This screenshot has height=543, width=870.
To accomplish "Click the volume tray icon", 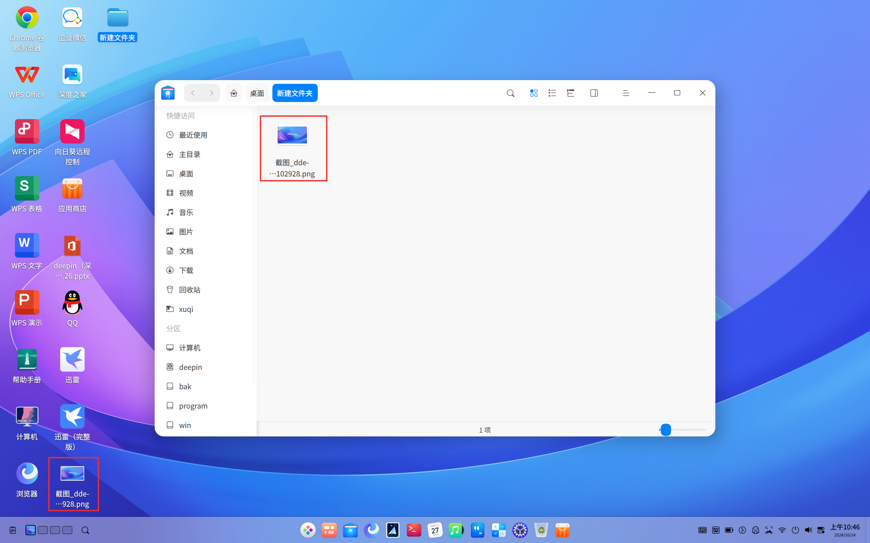I will (808, 530).
